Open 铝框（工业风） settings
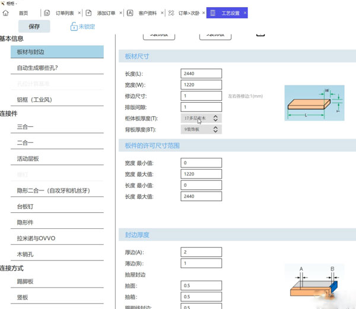 (57, 100)
